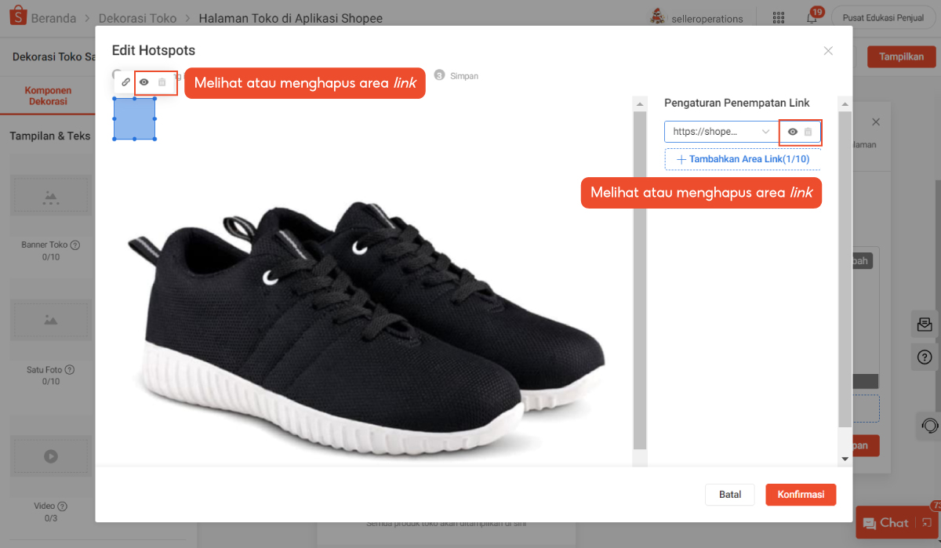
Task: Click the Shopee logo
Action: point(18,17)
